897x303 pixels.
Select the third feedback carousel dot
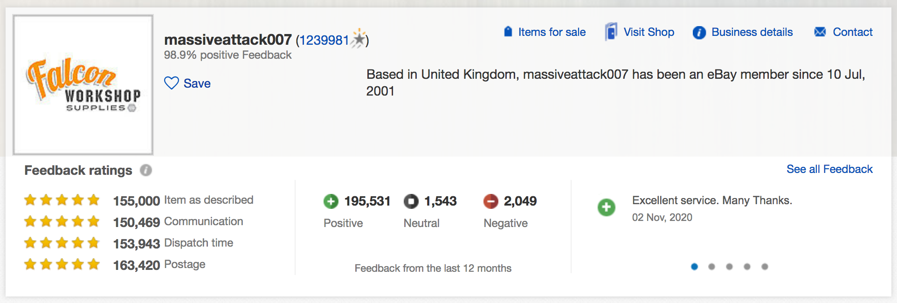coord(729,267)
